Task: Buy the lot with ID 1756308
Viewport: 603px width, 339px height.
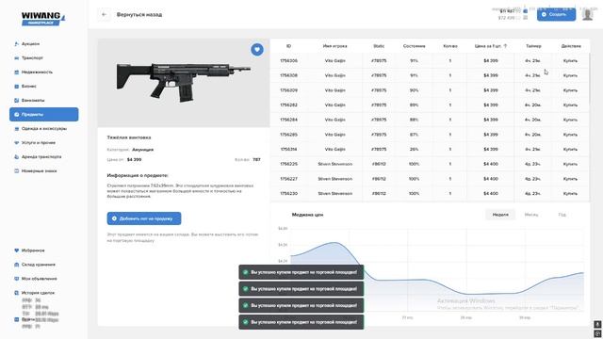Action: point(570,75)
